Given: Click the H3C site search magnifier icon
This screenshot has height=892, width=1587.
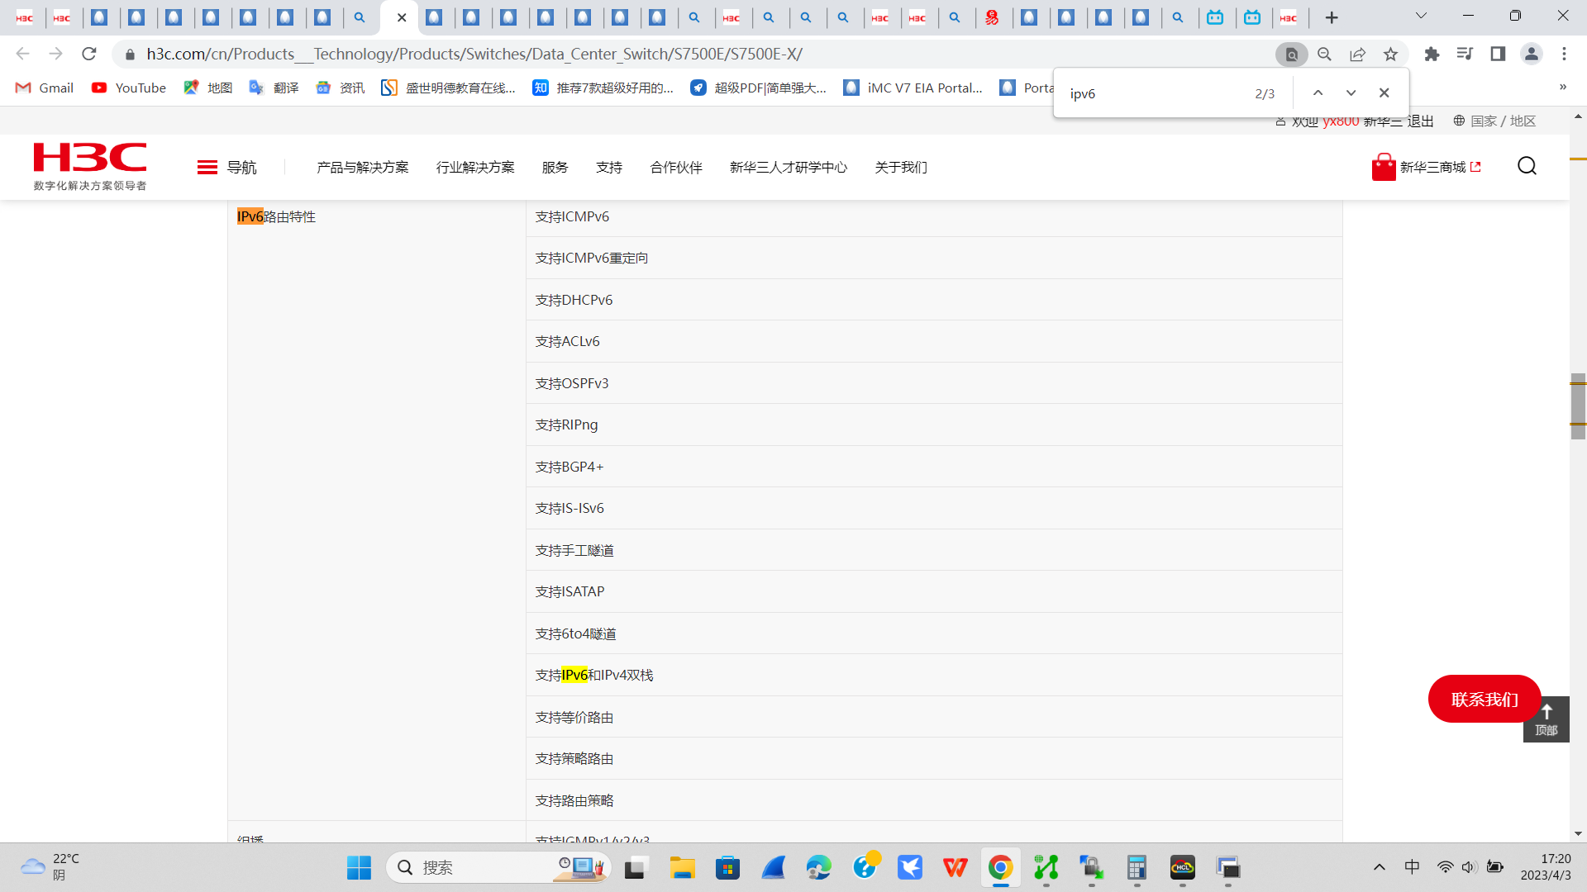Looking at the screenshot, I should point(1527,166).
